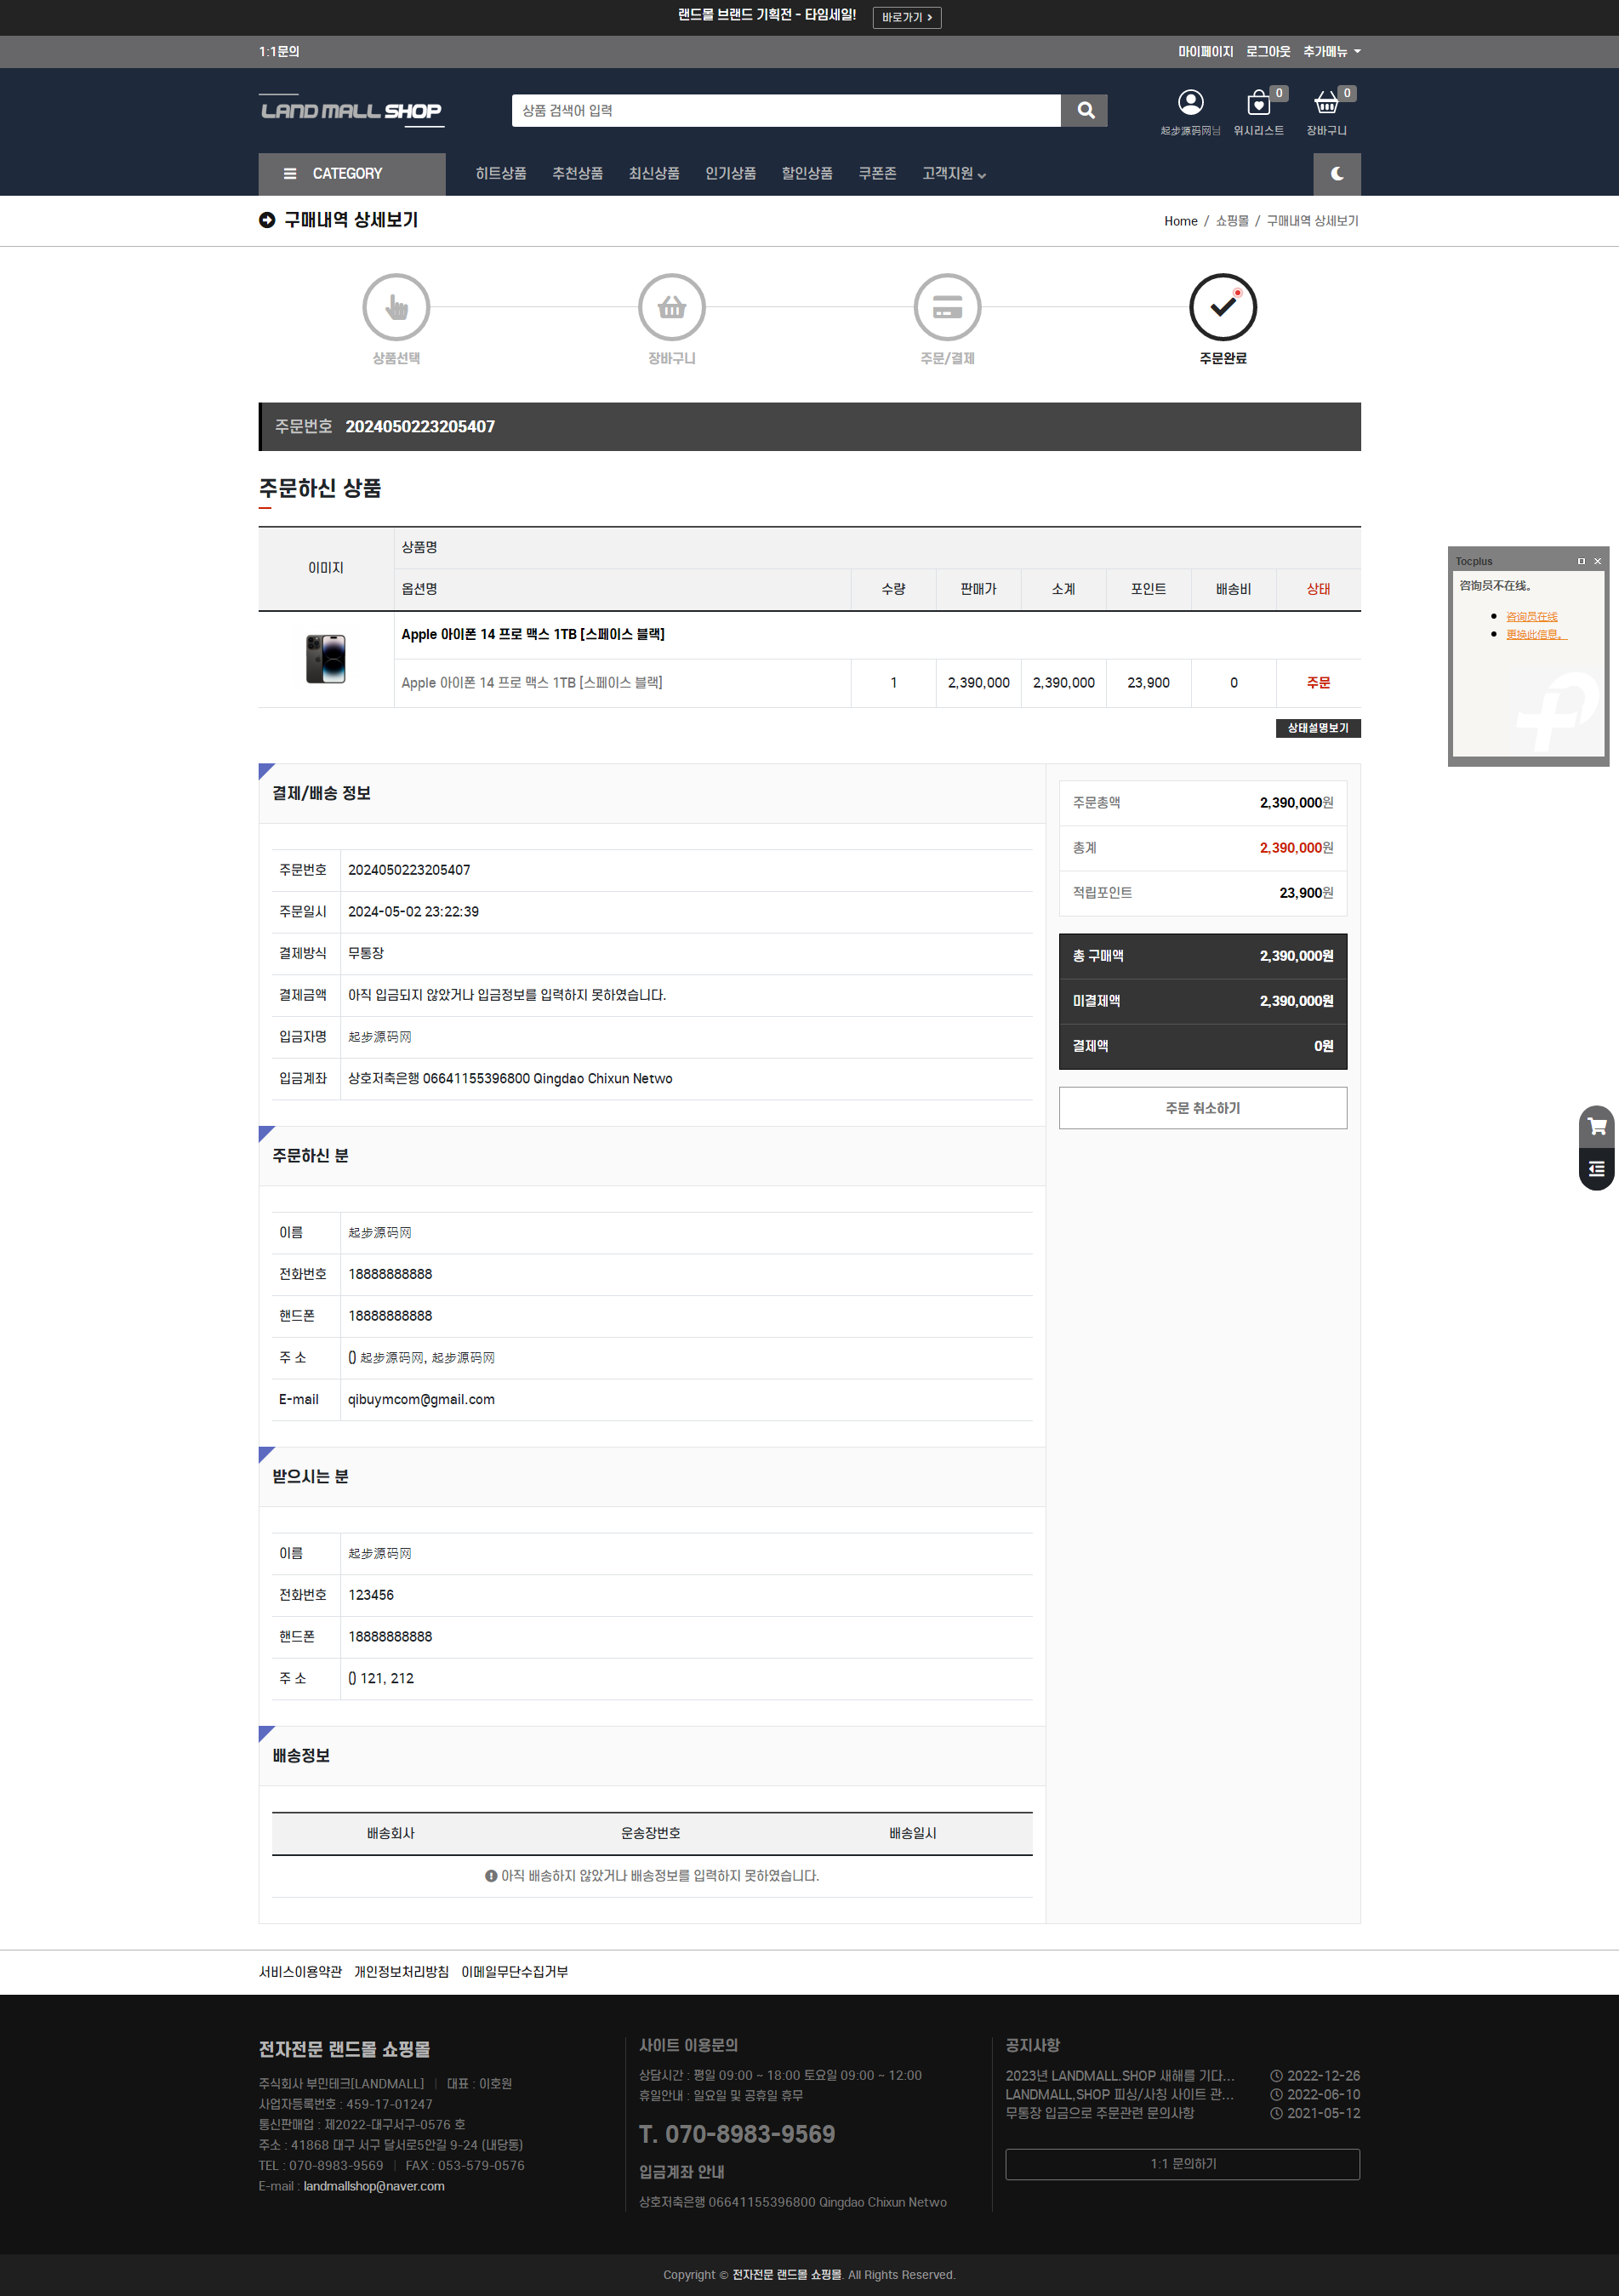Minimize the Tocplus chat widget
The image size is (1619, 2296).
pos(1581,561)
